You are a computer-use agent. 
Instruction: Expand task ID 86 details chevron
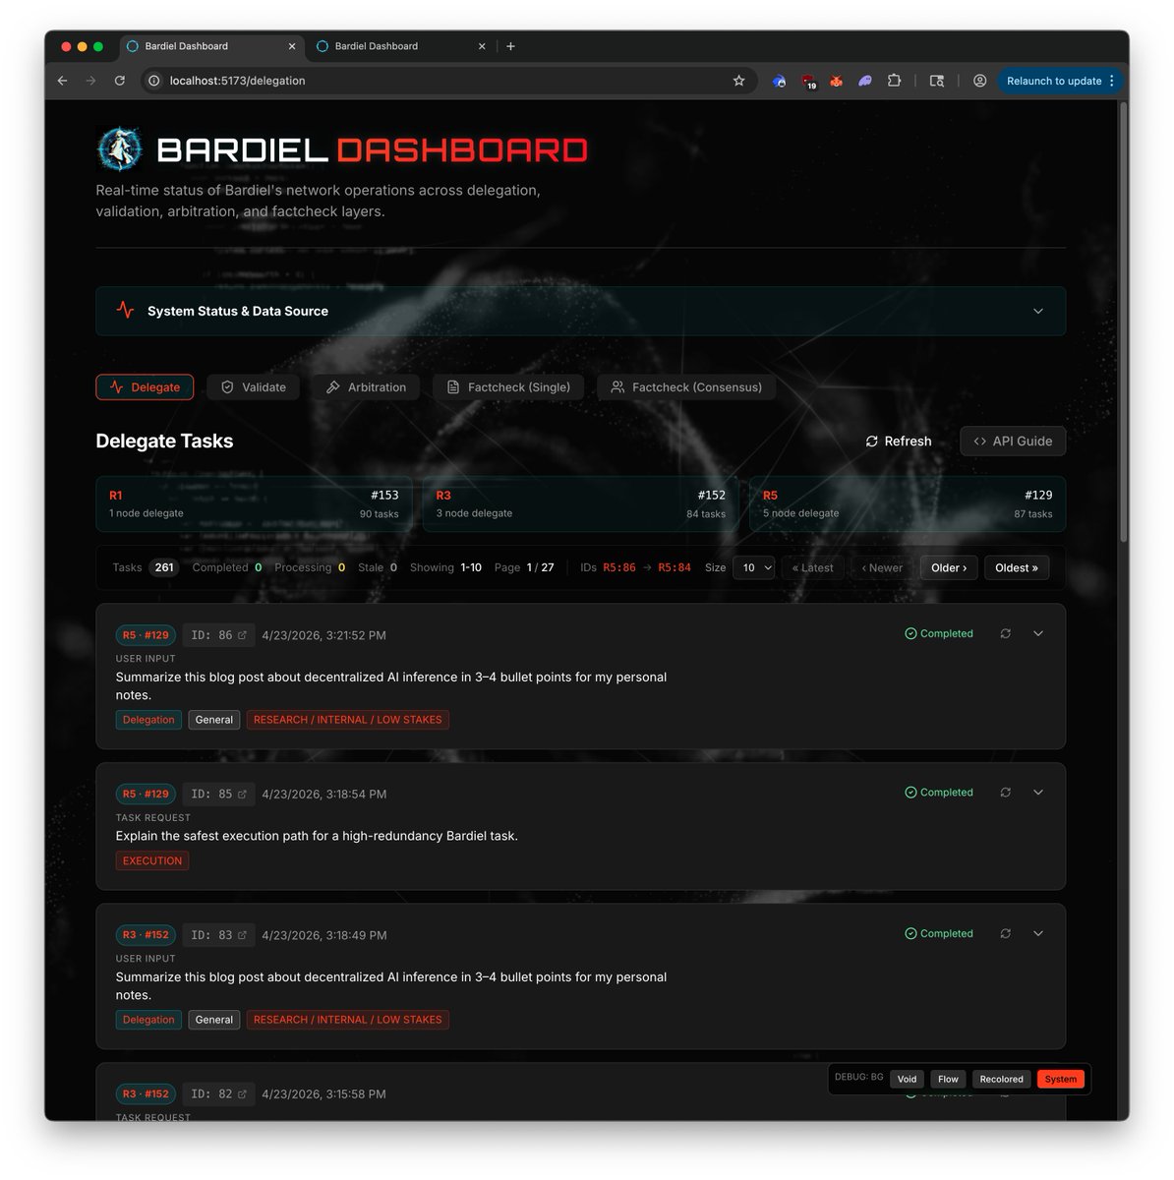pos(1038,633)
